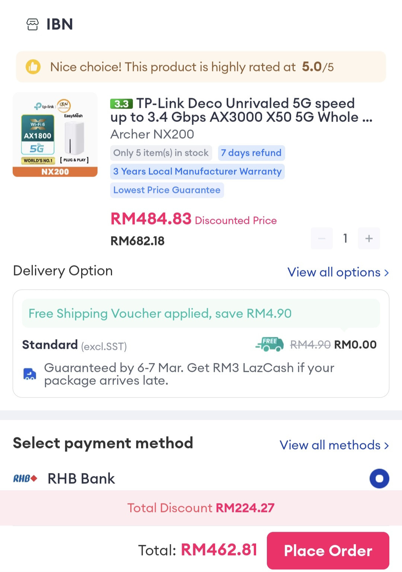402x572 pixels.
Task: Tap the Total Discount RM224.27 bar
Action: [201, 508]
